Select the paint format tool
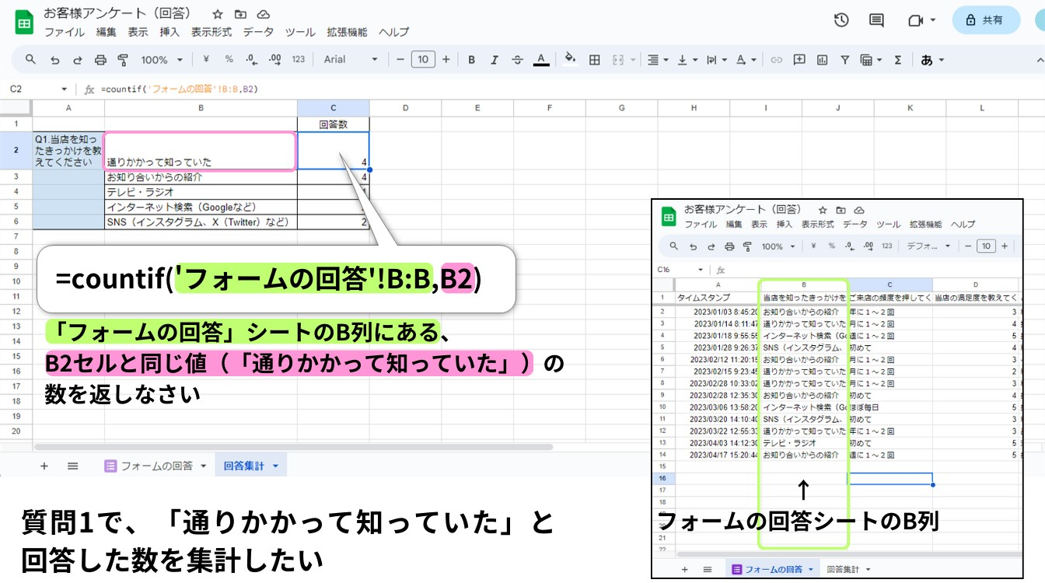 tap(123, 60)
